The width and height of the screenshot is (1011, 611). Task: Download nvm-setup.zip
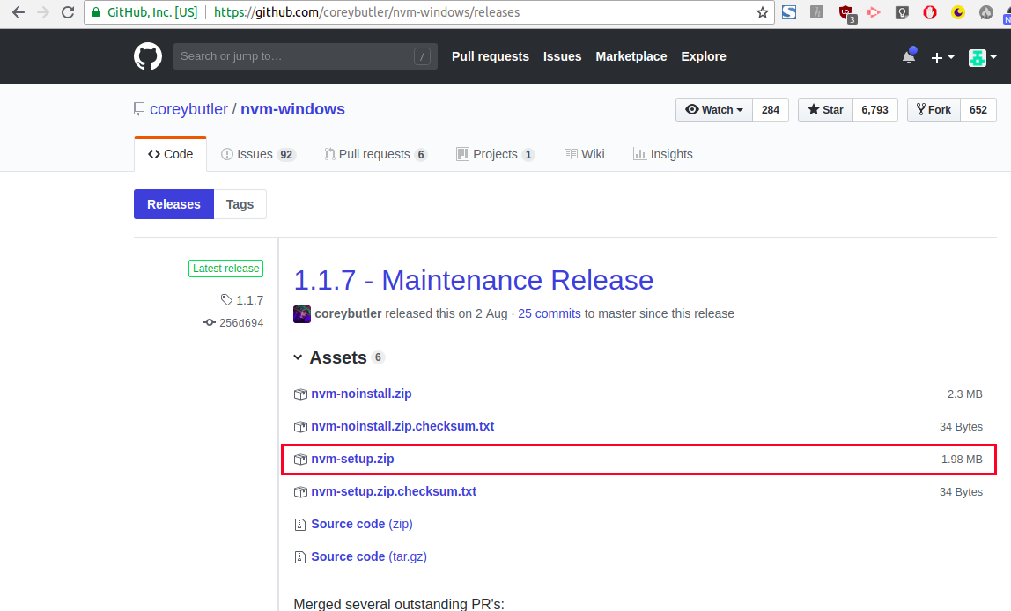[x=352, y=459]
